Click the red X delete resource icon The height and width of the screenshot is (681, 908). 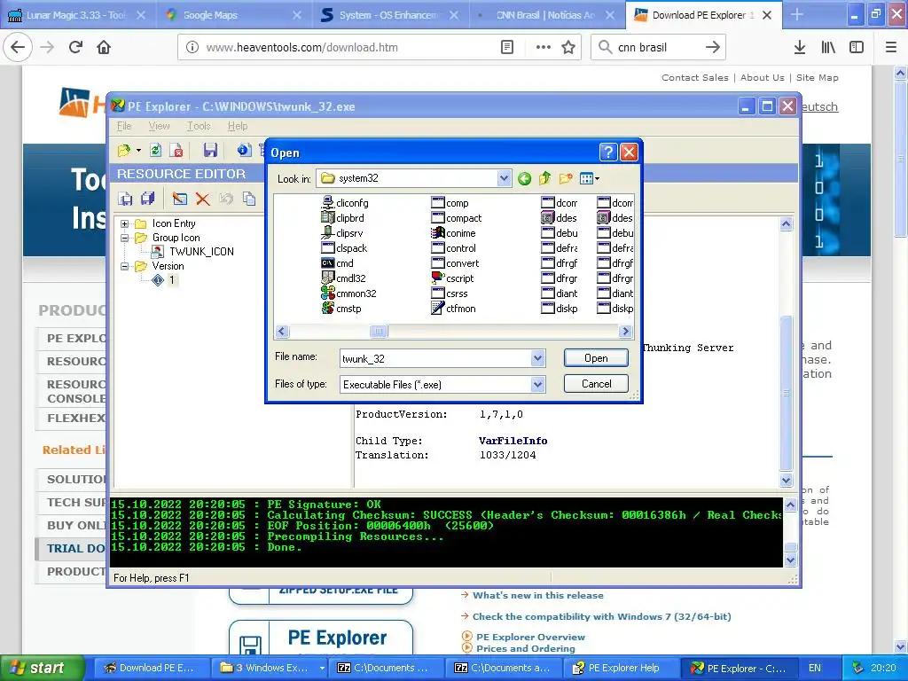point(202,200)
